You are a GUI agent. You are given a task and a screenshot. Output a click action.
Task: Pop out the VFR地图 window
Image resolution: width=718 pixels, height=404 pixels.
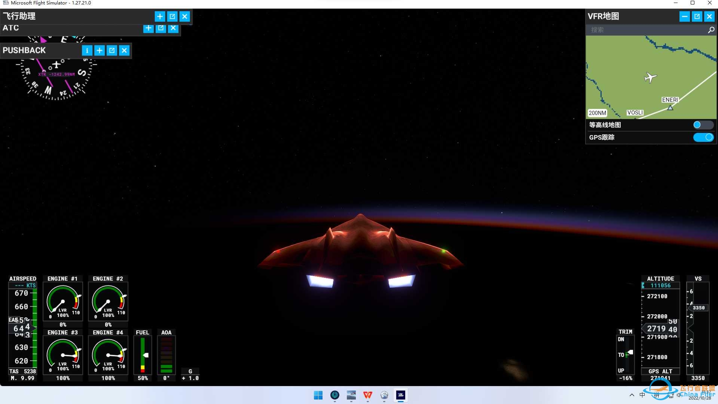tap(697, 16)
